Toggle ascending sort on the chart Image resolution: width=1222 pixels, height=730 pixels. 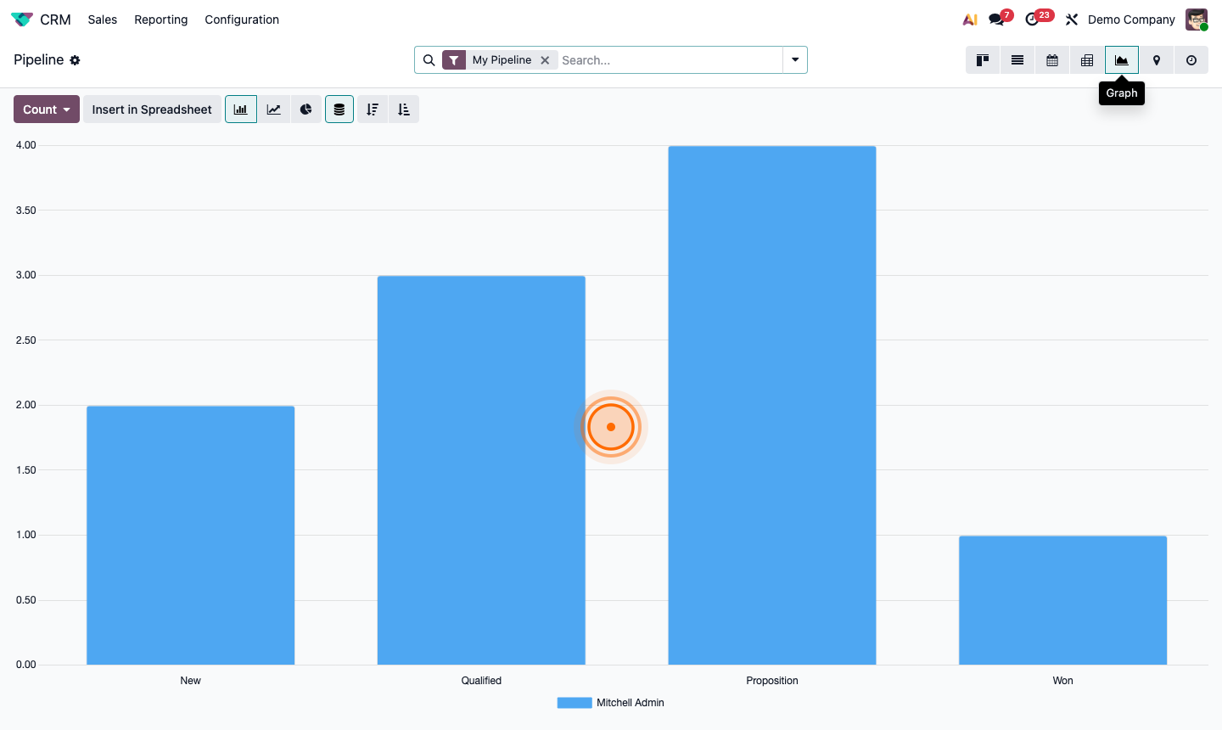403,109
